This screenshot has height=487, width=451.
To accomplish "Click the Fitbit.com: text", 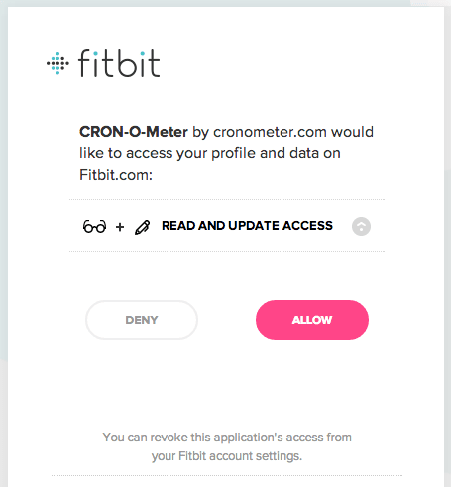I will pos(116,175).
